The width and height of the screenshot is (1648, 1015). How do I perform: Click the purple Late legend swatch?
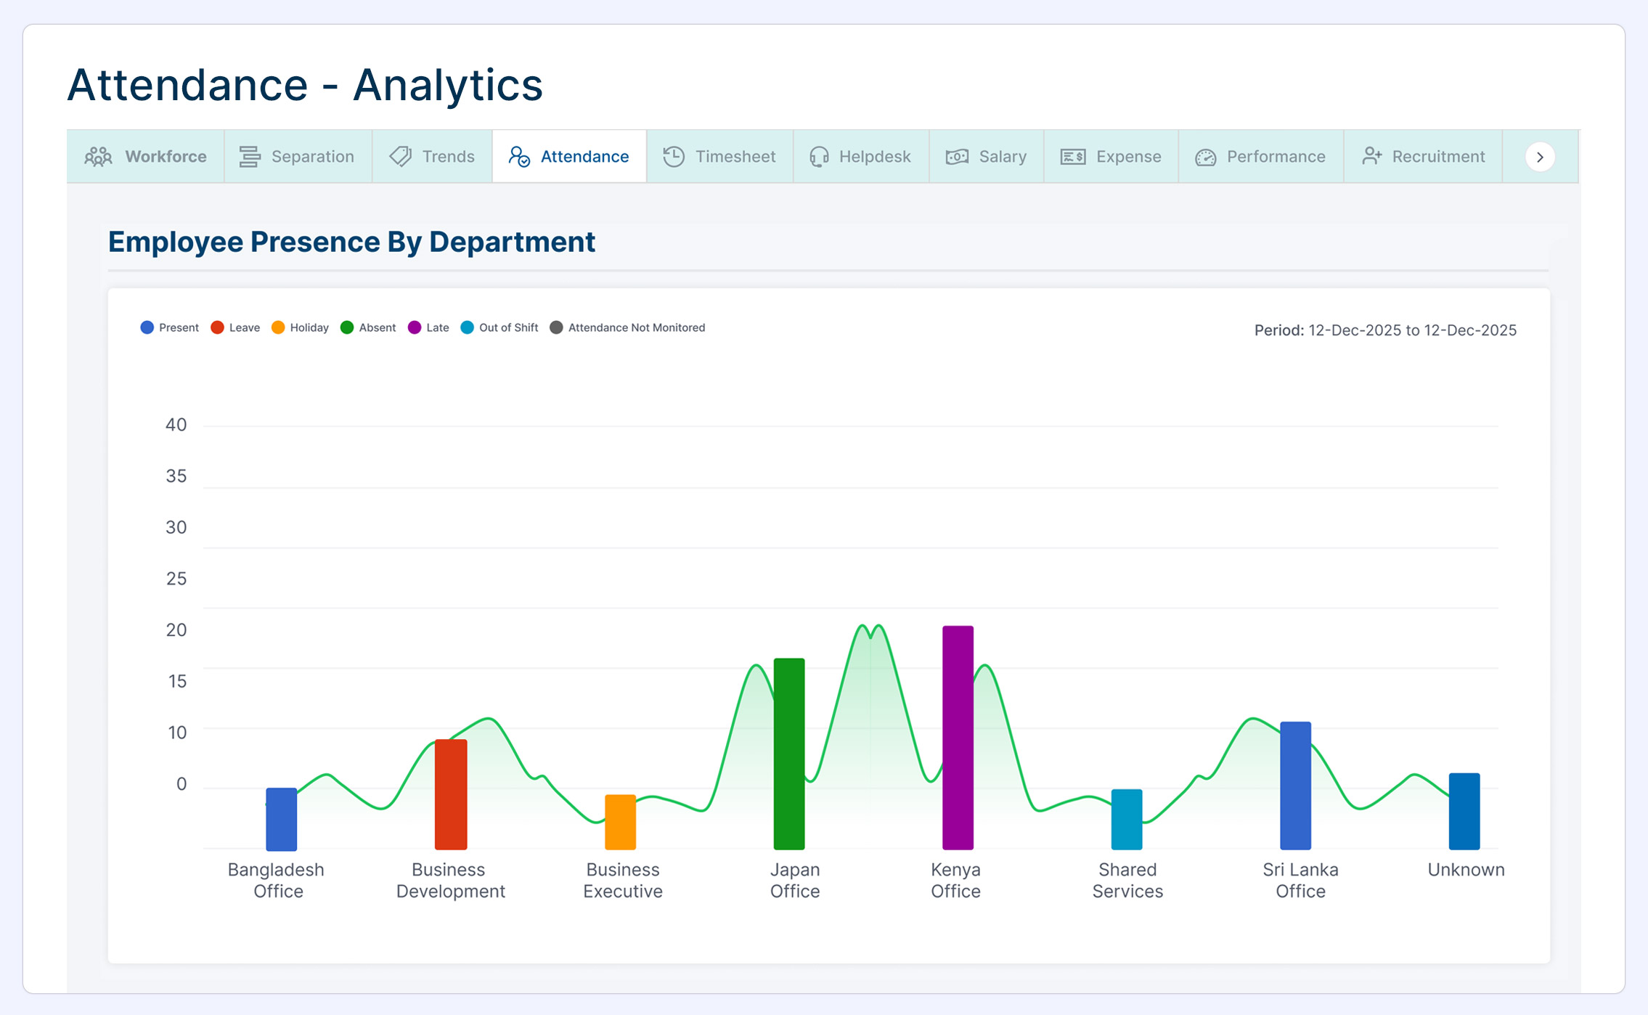point(415,327)
